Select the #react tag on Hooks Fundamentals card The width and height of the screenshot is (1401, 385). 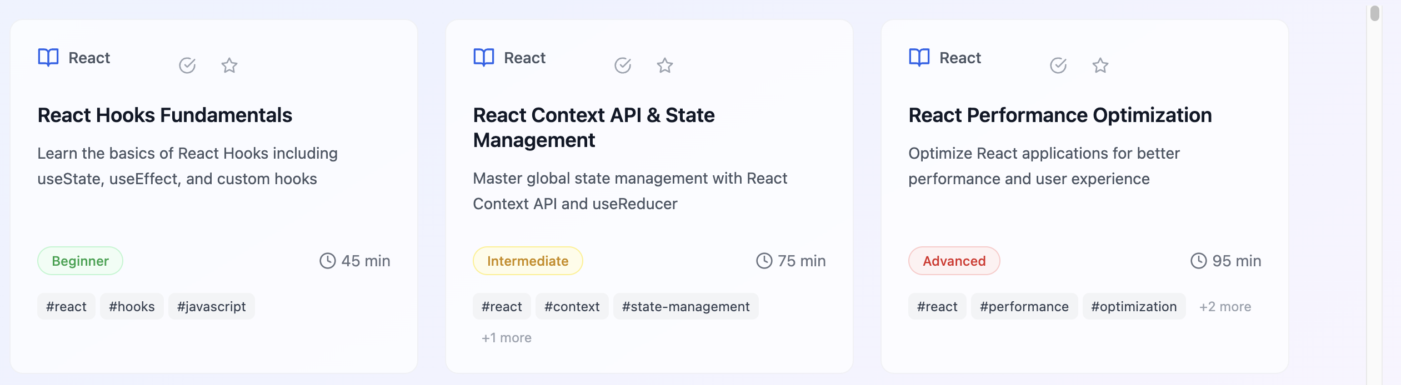[66, 306]
